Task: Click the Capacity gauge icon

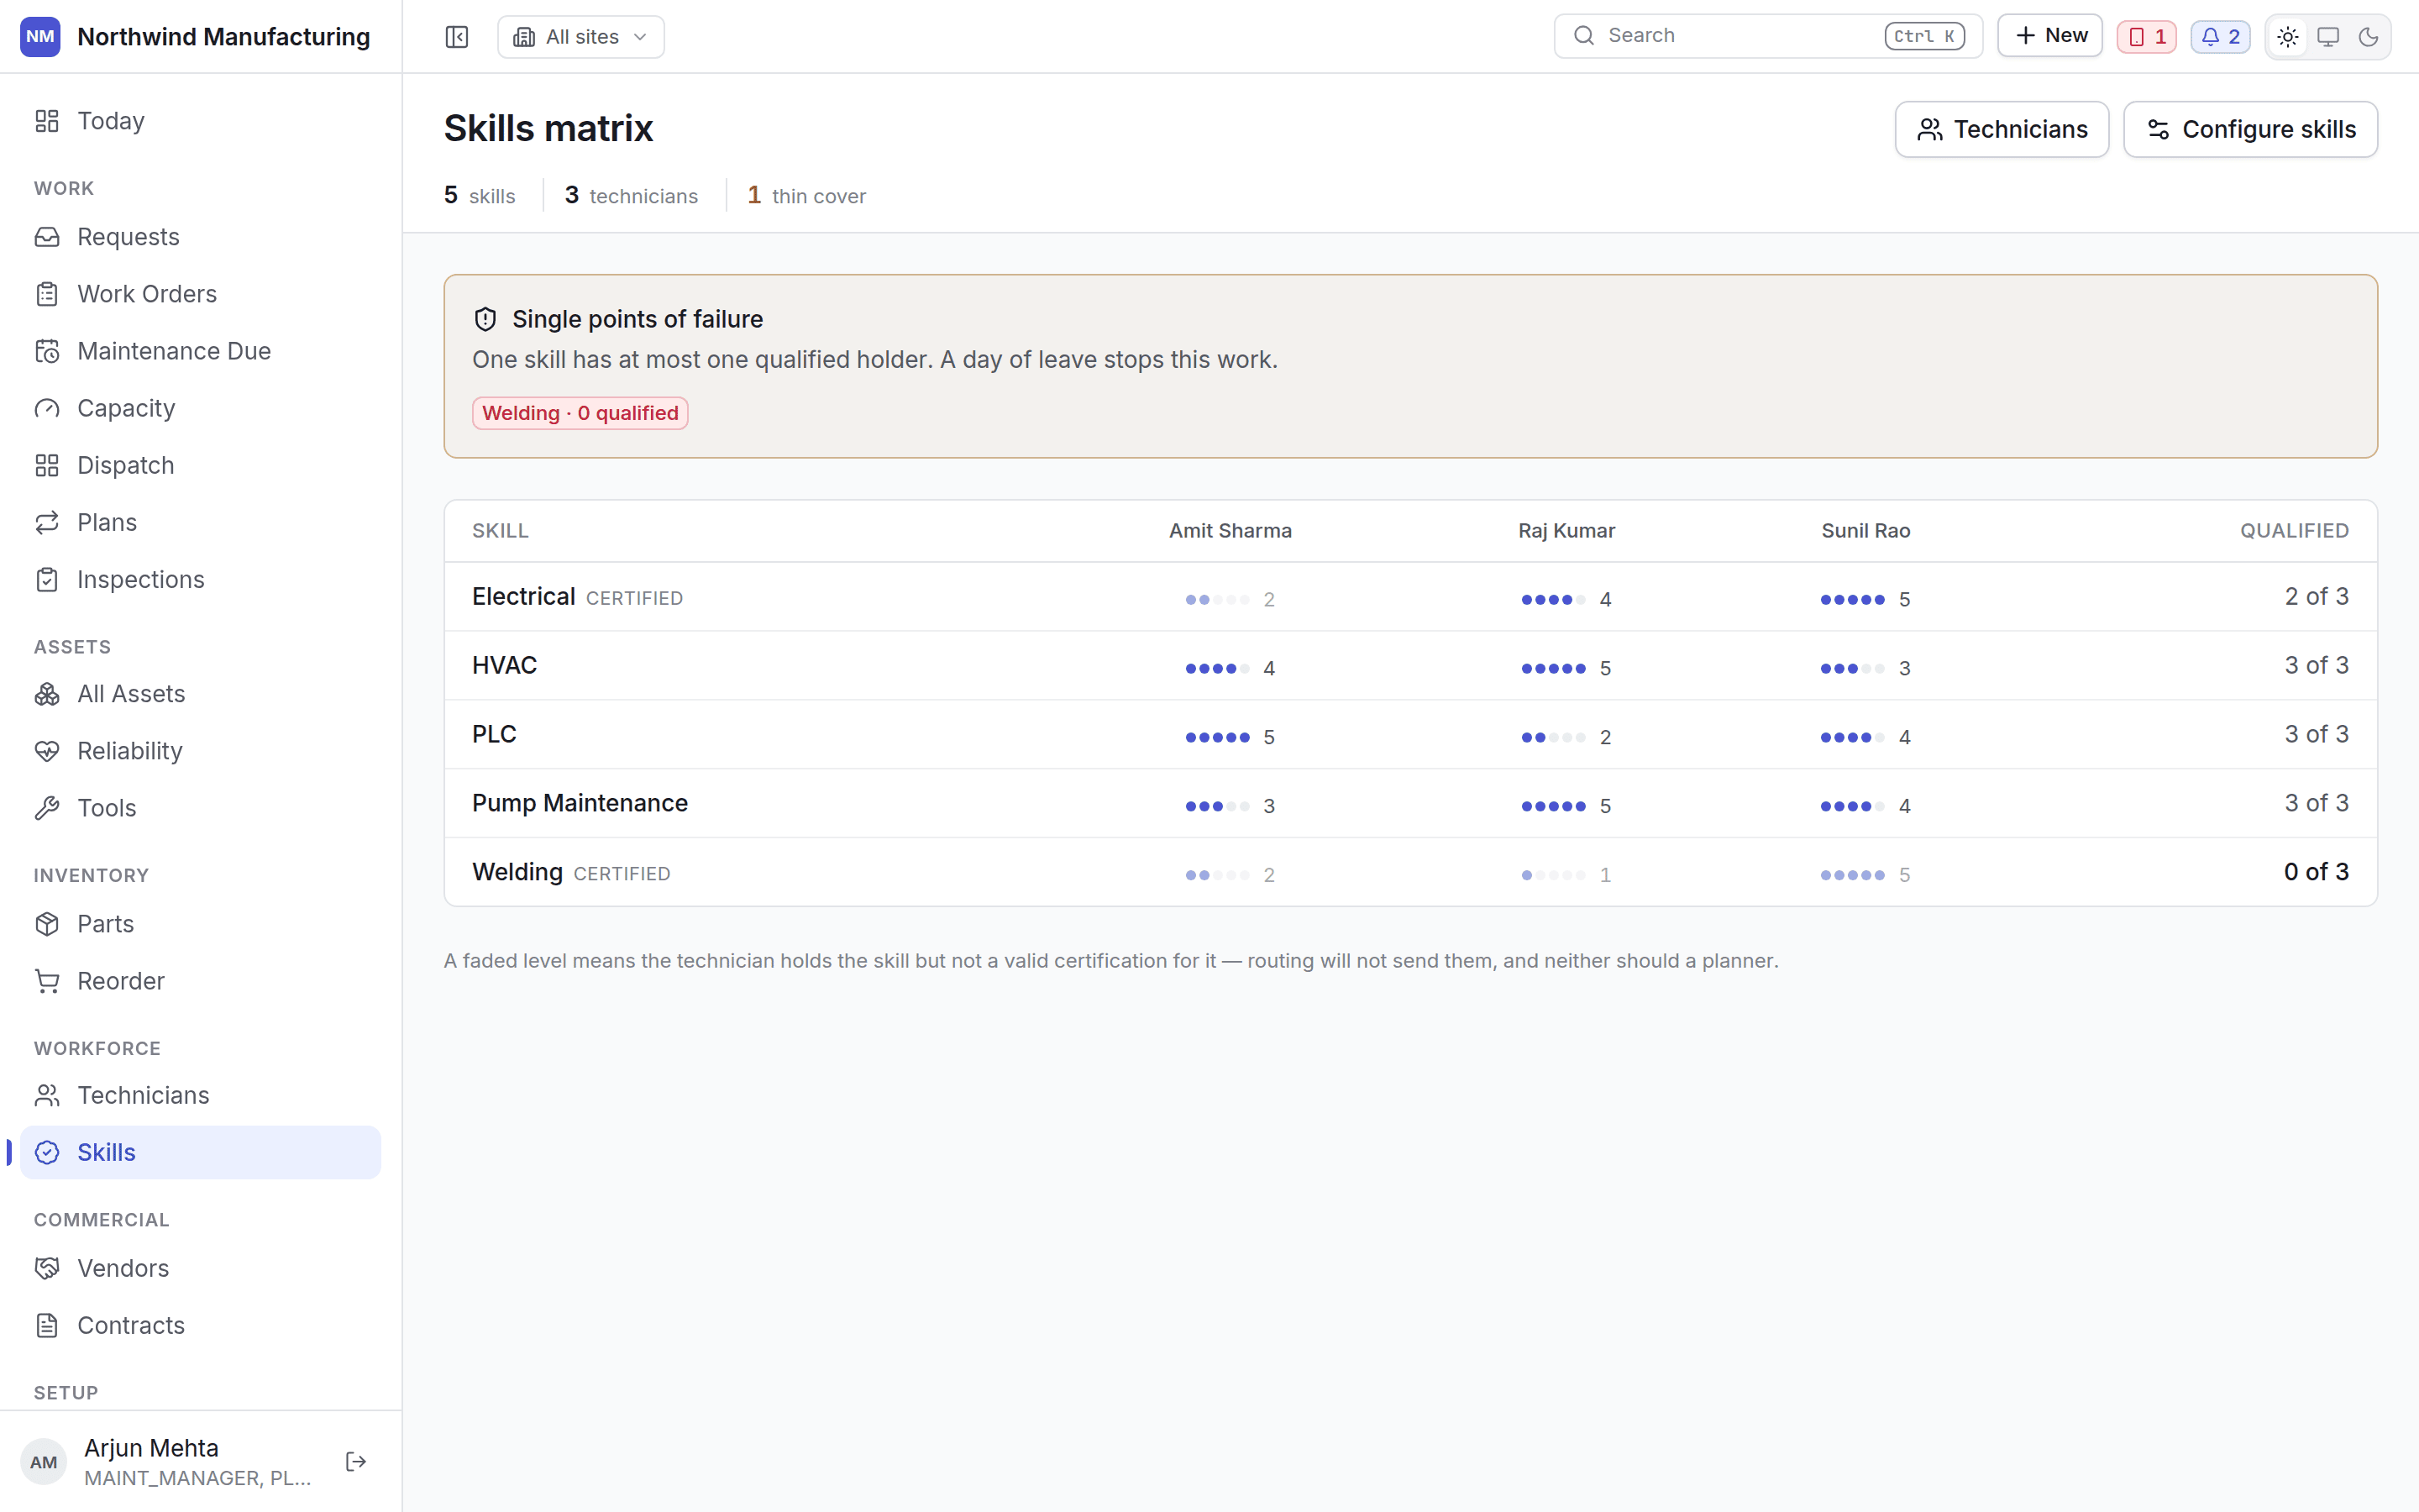Action: point(47,408)
